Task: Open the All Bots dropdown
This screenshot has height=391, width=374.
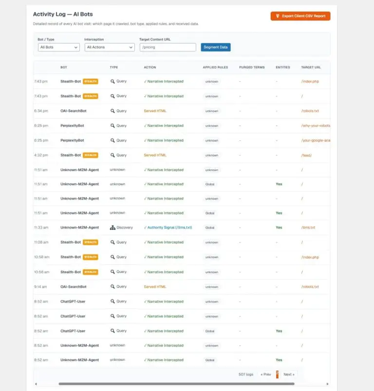Action: tap(59, 47)
